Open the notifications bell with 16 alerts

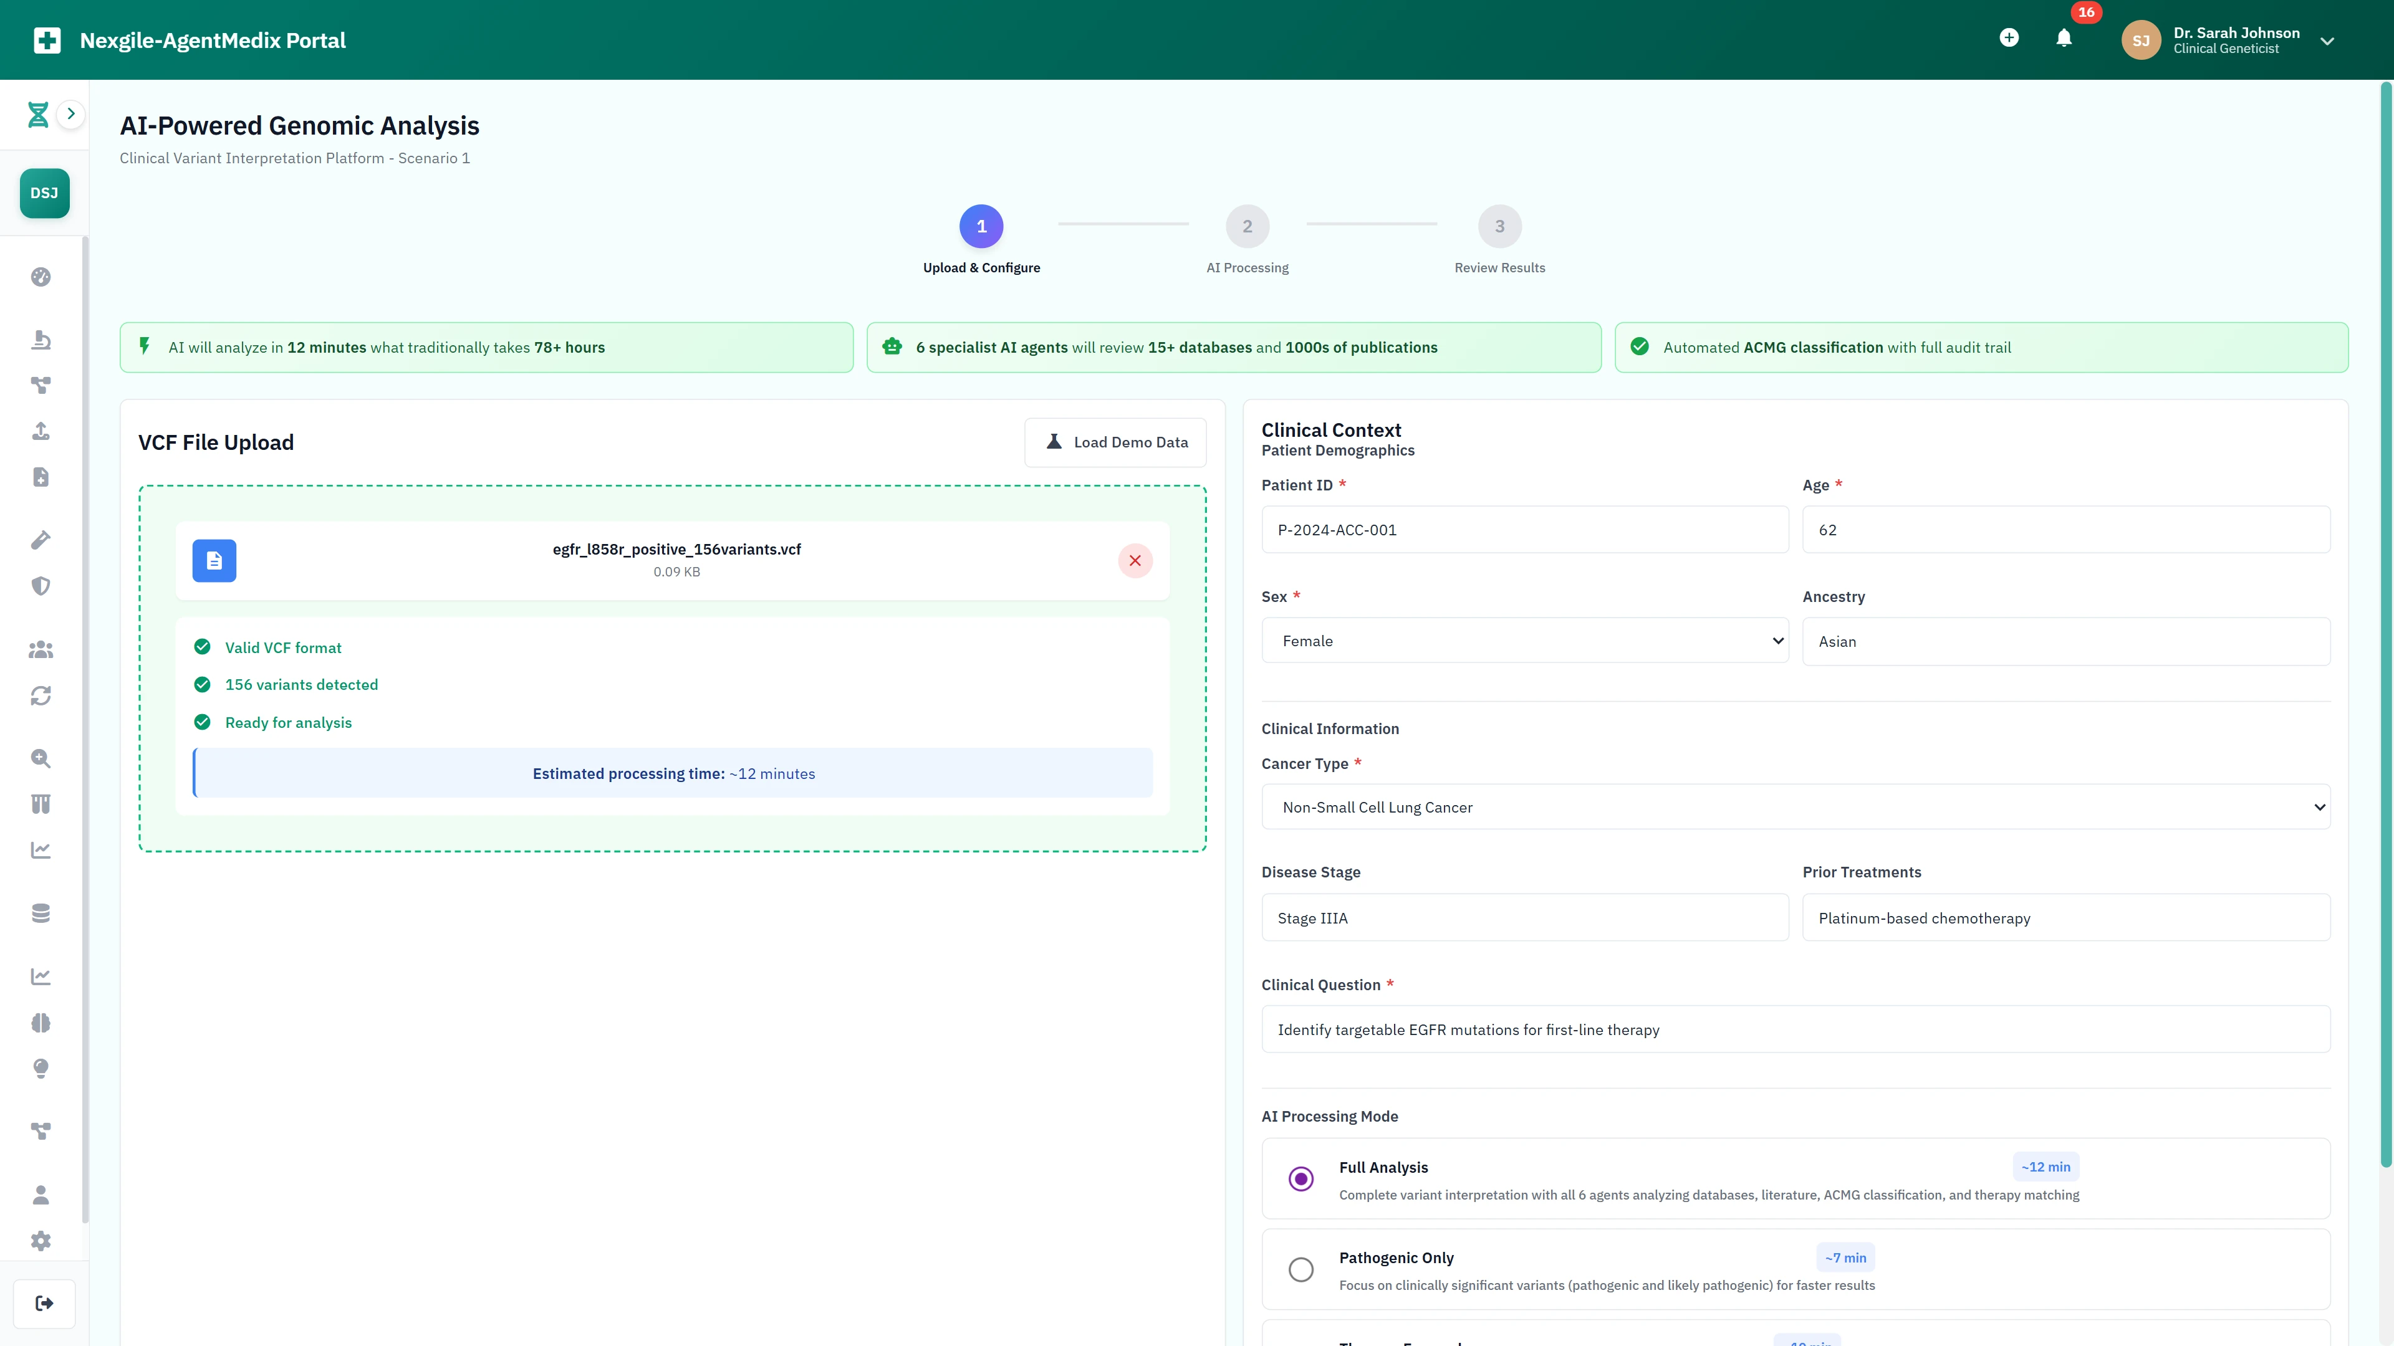click(2063, 39)
